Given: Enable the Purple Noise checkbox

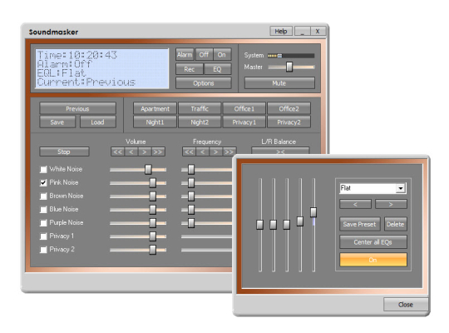Looking at the screenshot, I should pos(43,223).
